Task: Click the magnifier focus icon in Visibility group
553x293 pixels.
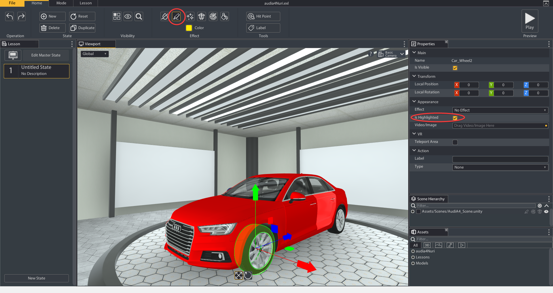Action: tap(139, 16)
